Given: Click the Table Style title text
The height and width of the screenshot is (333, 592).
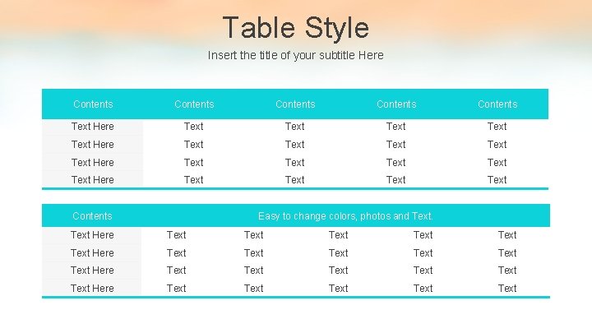Looking at the screenshot, I should (x=296, y=28).
